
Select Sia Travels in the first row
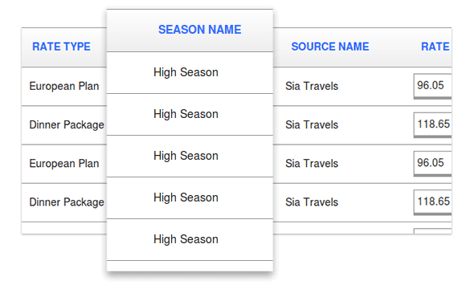(312, 86)
